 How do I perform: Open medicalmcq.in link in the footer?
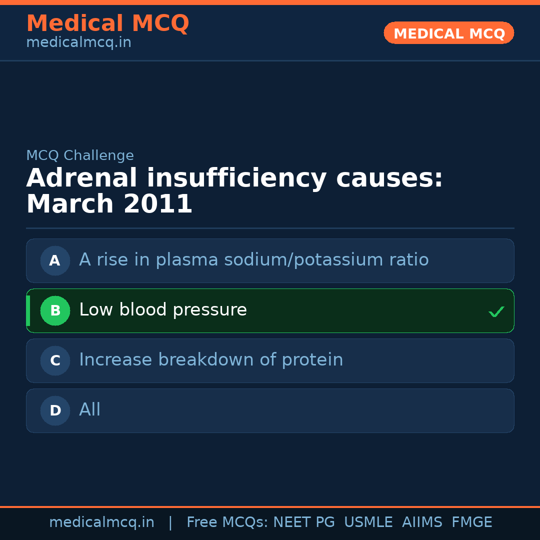(x=101, y=522)
